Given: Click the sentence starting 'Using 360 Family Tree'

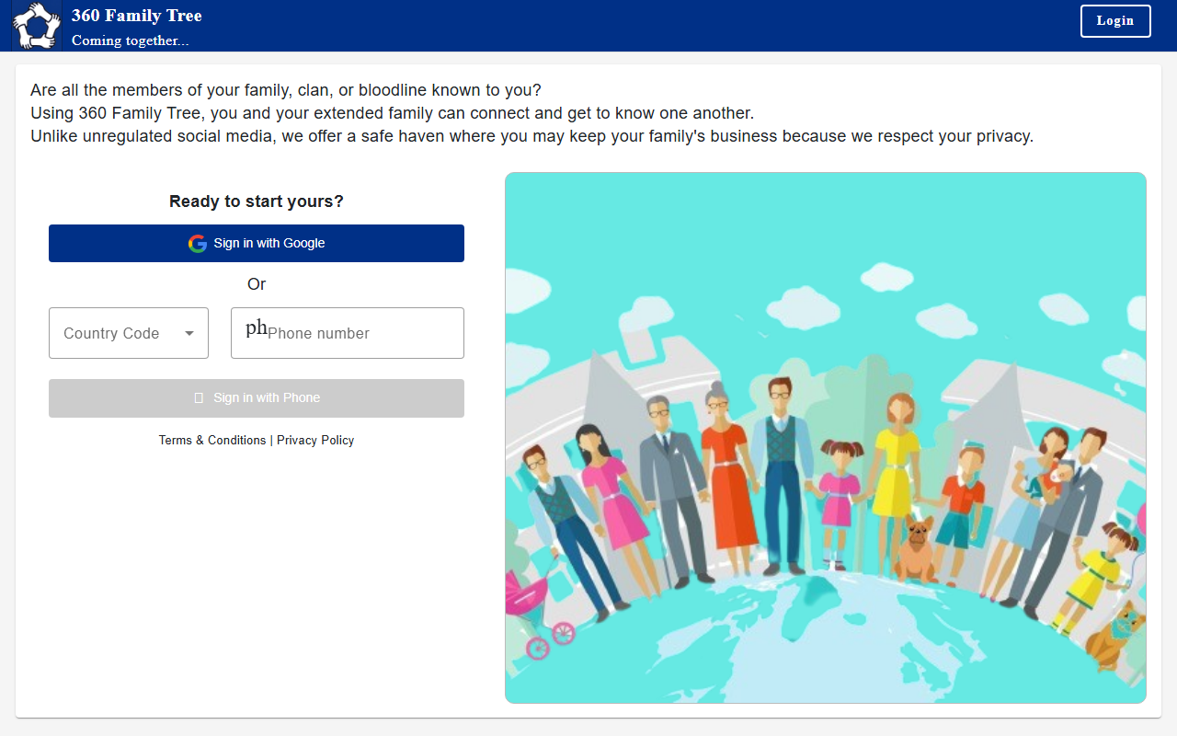Looking at the screenshot, I should click(392, 113).
